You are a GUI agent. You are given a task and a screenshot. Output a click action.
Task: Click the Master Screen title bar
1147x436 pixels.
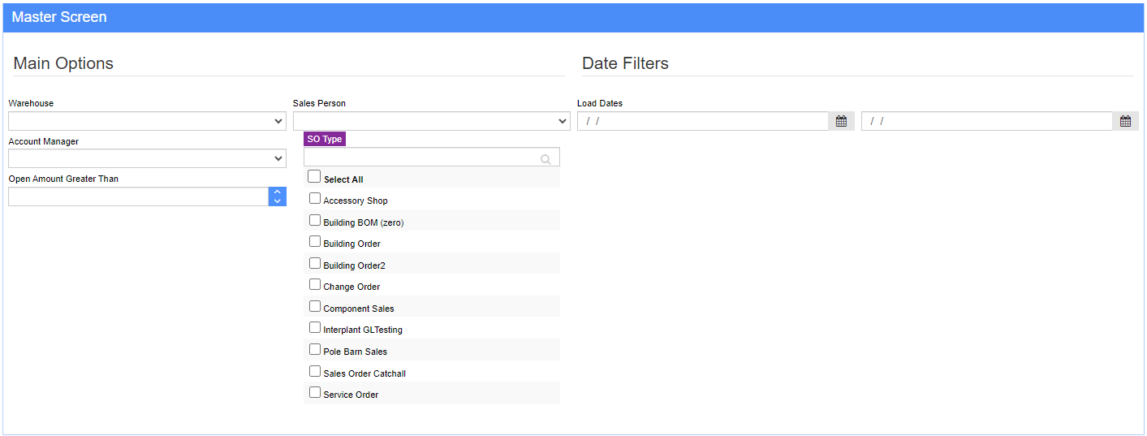(x=573, y=17)
